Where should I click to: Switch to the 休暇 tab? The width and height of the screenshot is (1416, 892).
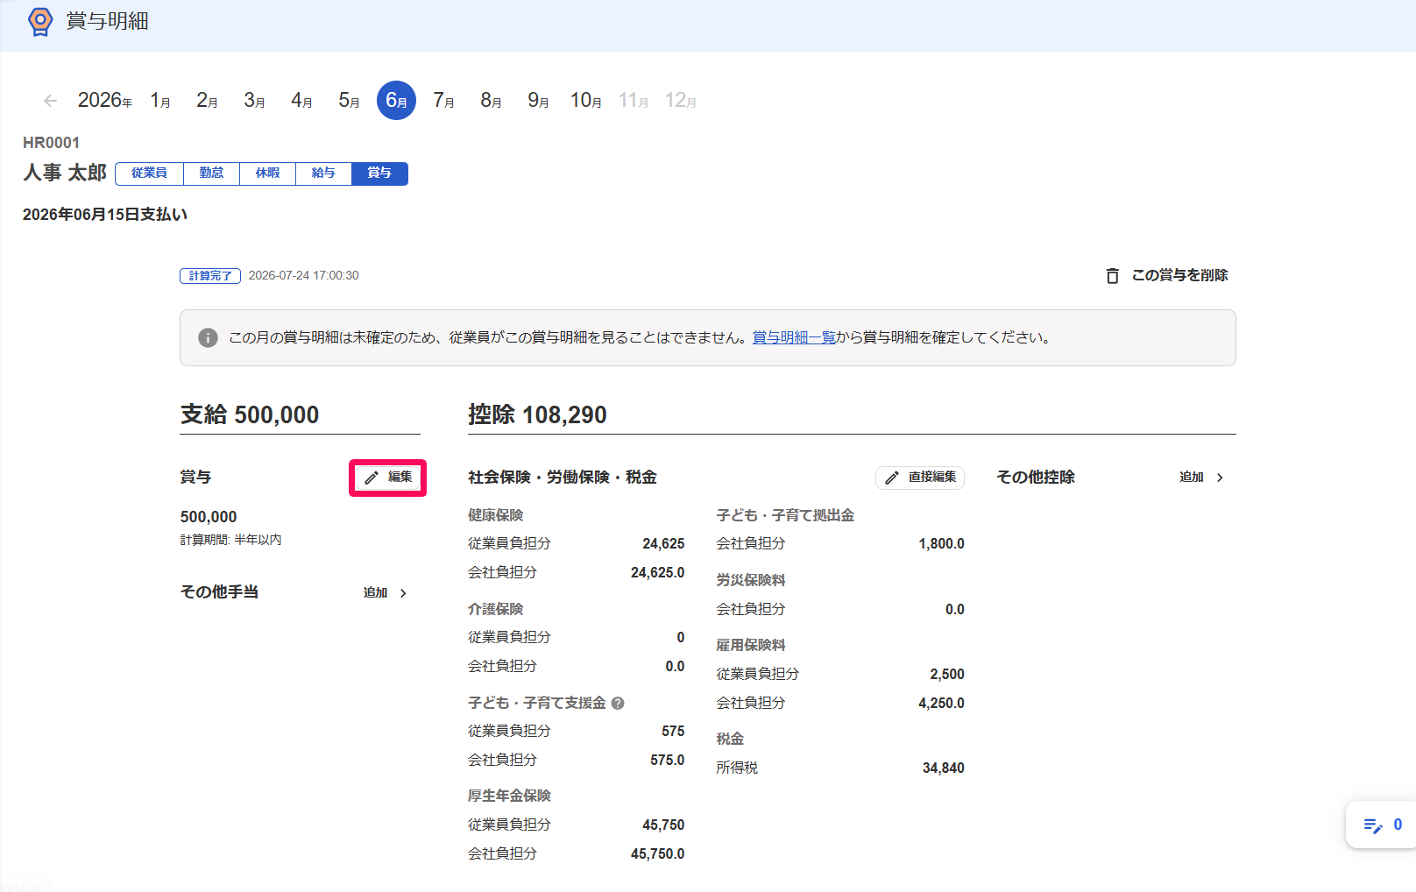click(x=267, y=173)
